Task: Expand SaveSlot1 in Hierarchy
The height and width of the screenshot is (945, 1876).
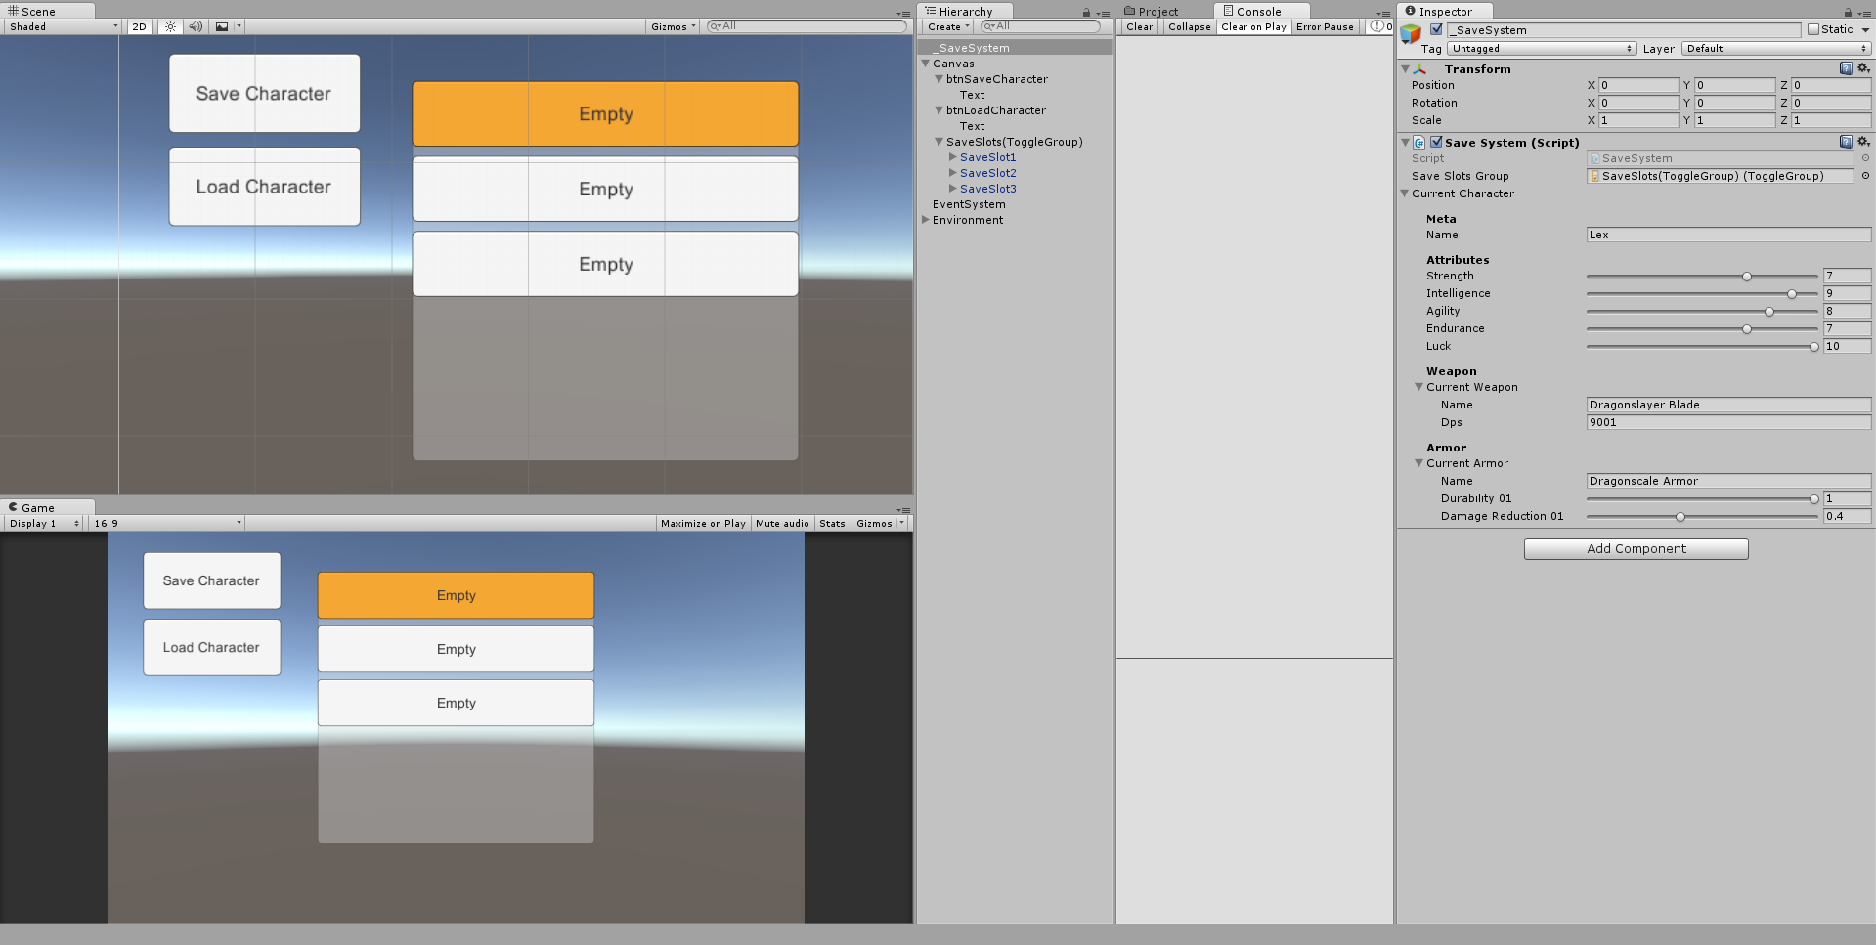Action: coord(953,157)
